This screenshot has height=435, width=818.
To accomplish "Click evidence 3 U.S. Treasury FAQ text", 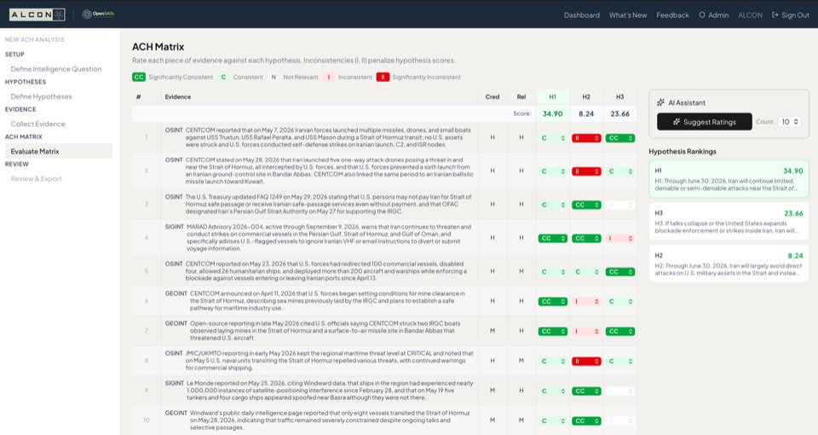I will pyautogui.click(x=329, y=204).
